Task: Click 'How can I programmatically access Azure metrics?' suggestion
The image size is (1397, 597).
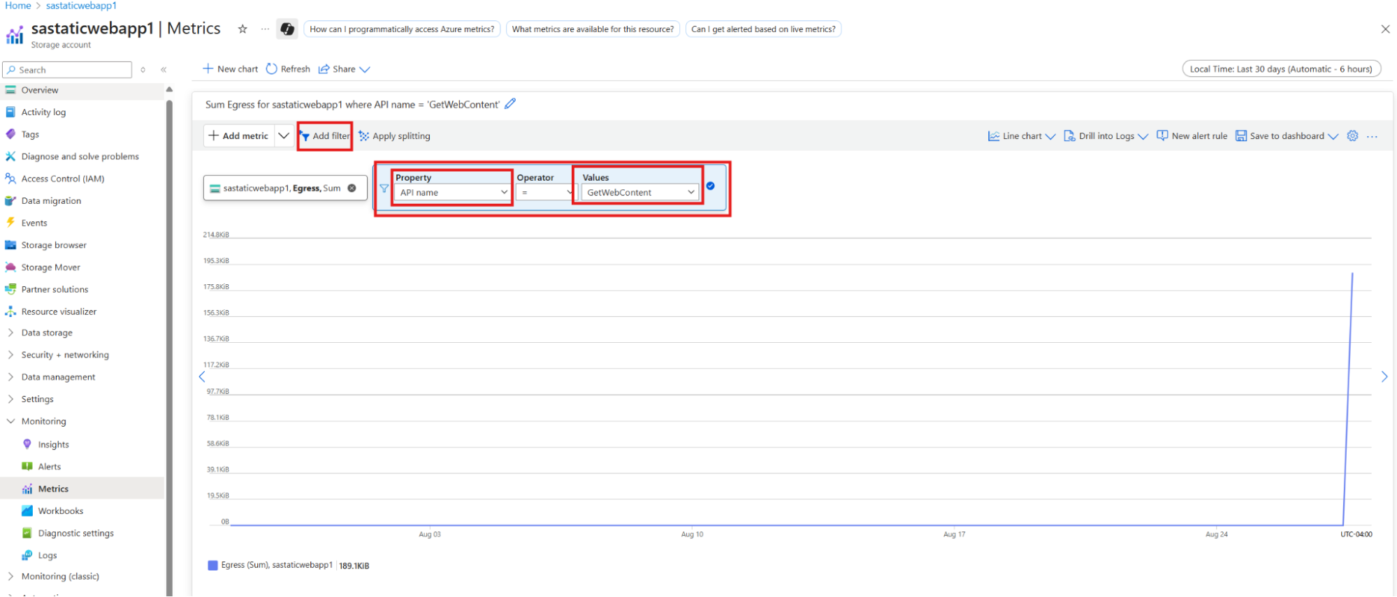Action: (x=402, y=29)
